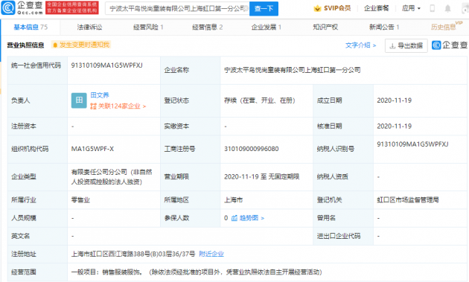Select 组织机构代码 value MA1G5WPF-X
The image size is (469, 282).
92,149
